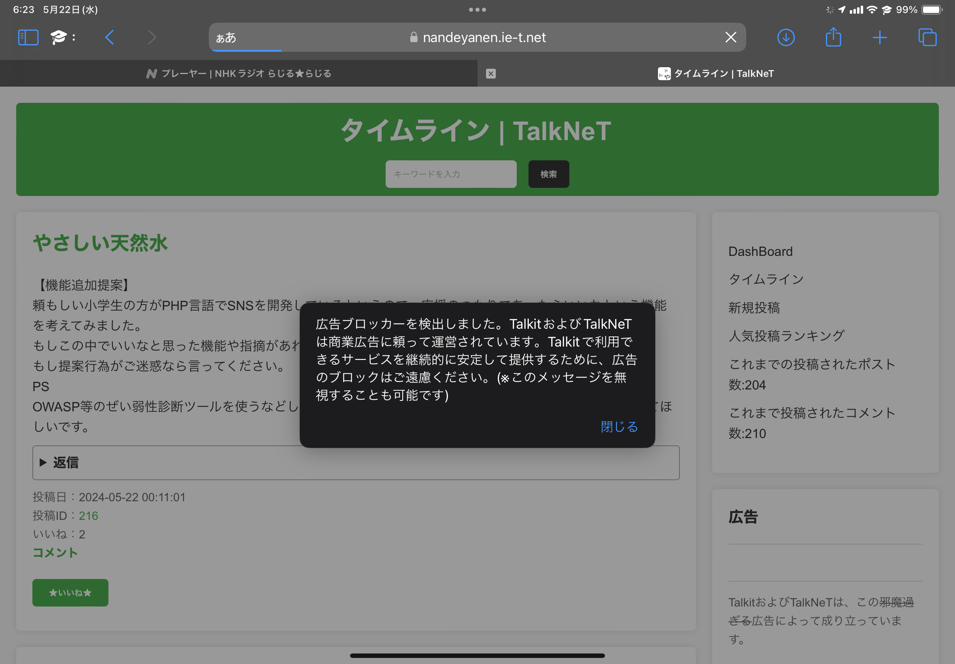Dismiss the ad blocker dialog with 閉じる
This screenshot has height=664, width=955.
tap(619, 426)
